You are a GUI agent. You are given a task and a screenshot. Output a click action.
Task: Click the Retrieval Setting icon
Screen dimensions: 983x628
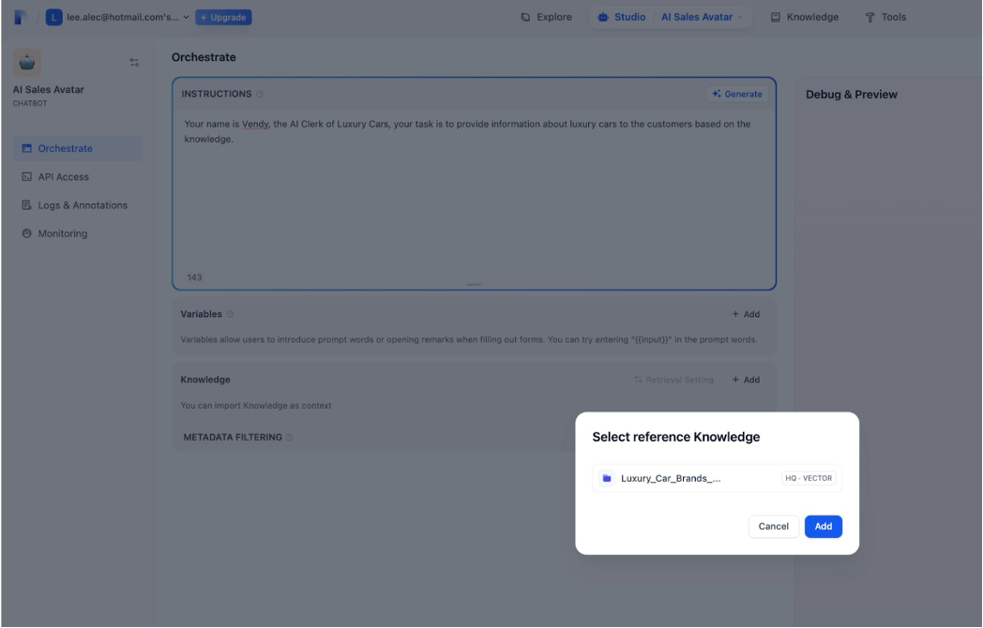638,380
